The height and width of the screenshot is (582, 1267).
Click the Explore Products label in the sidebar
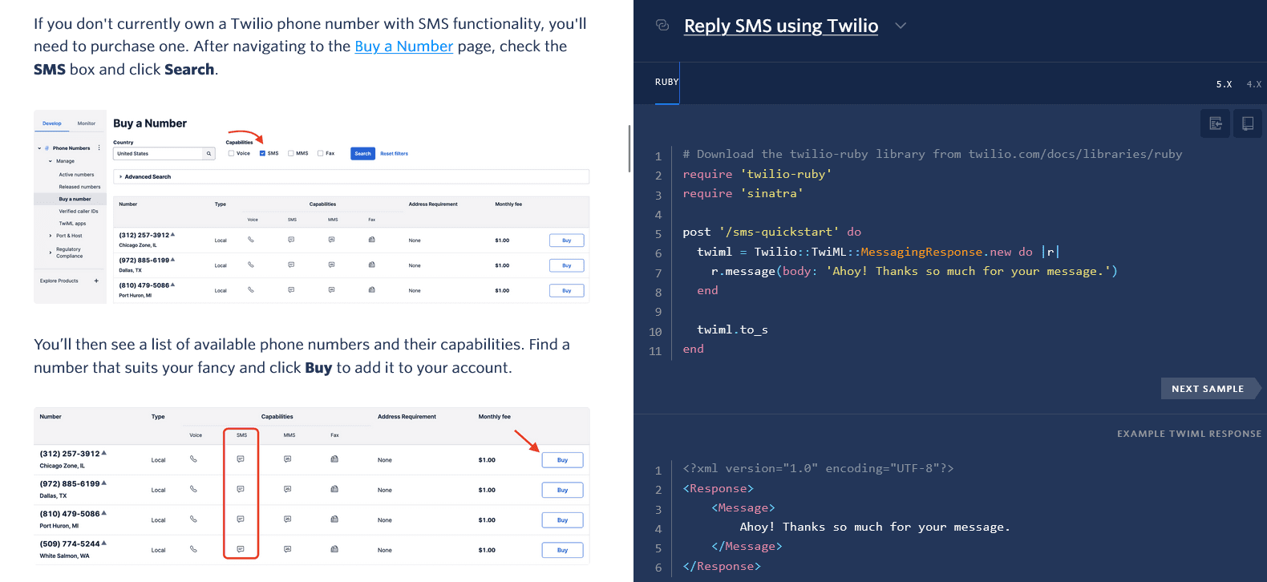59,281
